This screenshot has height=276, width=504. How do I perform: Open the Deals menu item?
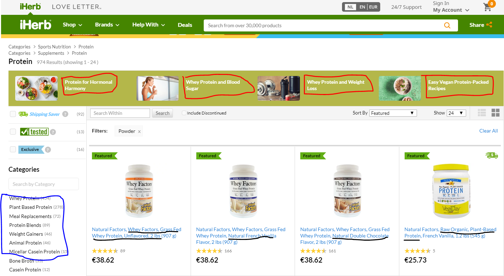pyautogui.click(x=185, y=25)
